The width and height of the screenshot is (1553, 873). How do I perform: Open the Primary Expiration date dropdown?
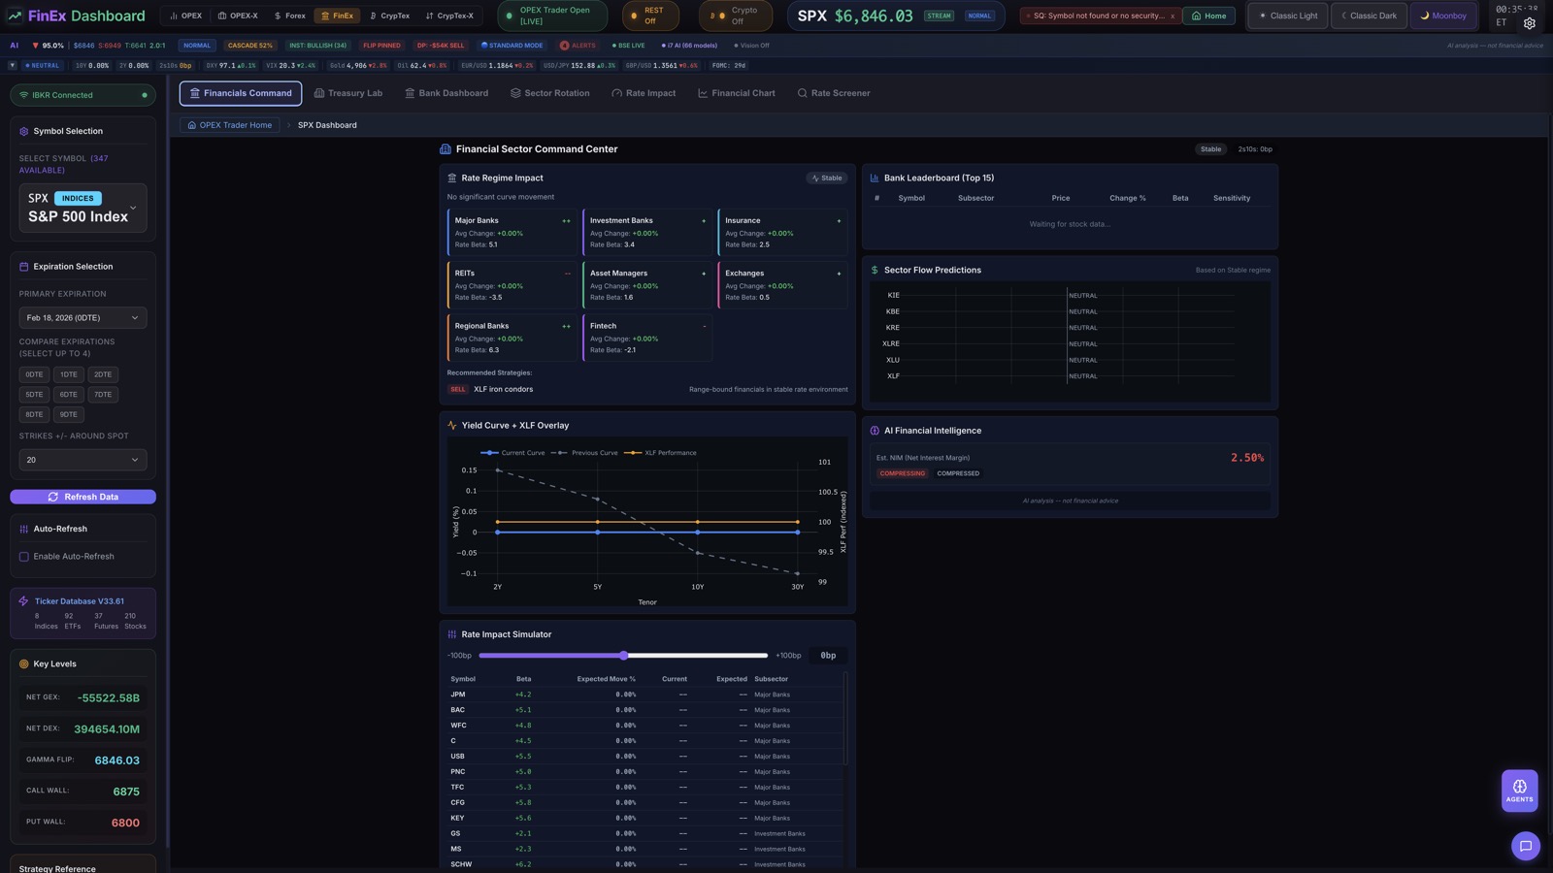click(83, 317)
